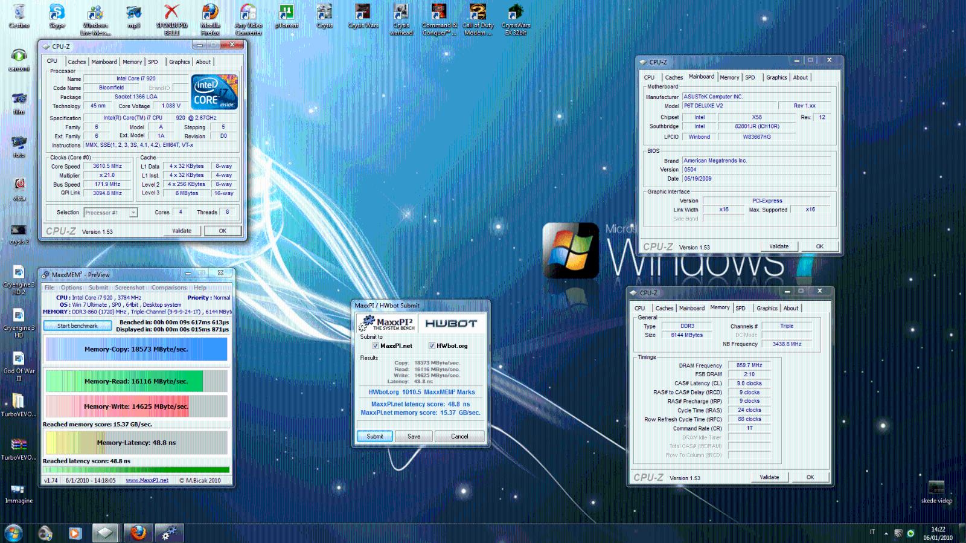Click Save in the HWbot Submit dialog
This screenshot has width=966, height=543.
pyautogui.click(x=414, y=436)
